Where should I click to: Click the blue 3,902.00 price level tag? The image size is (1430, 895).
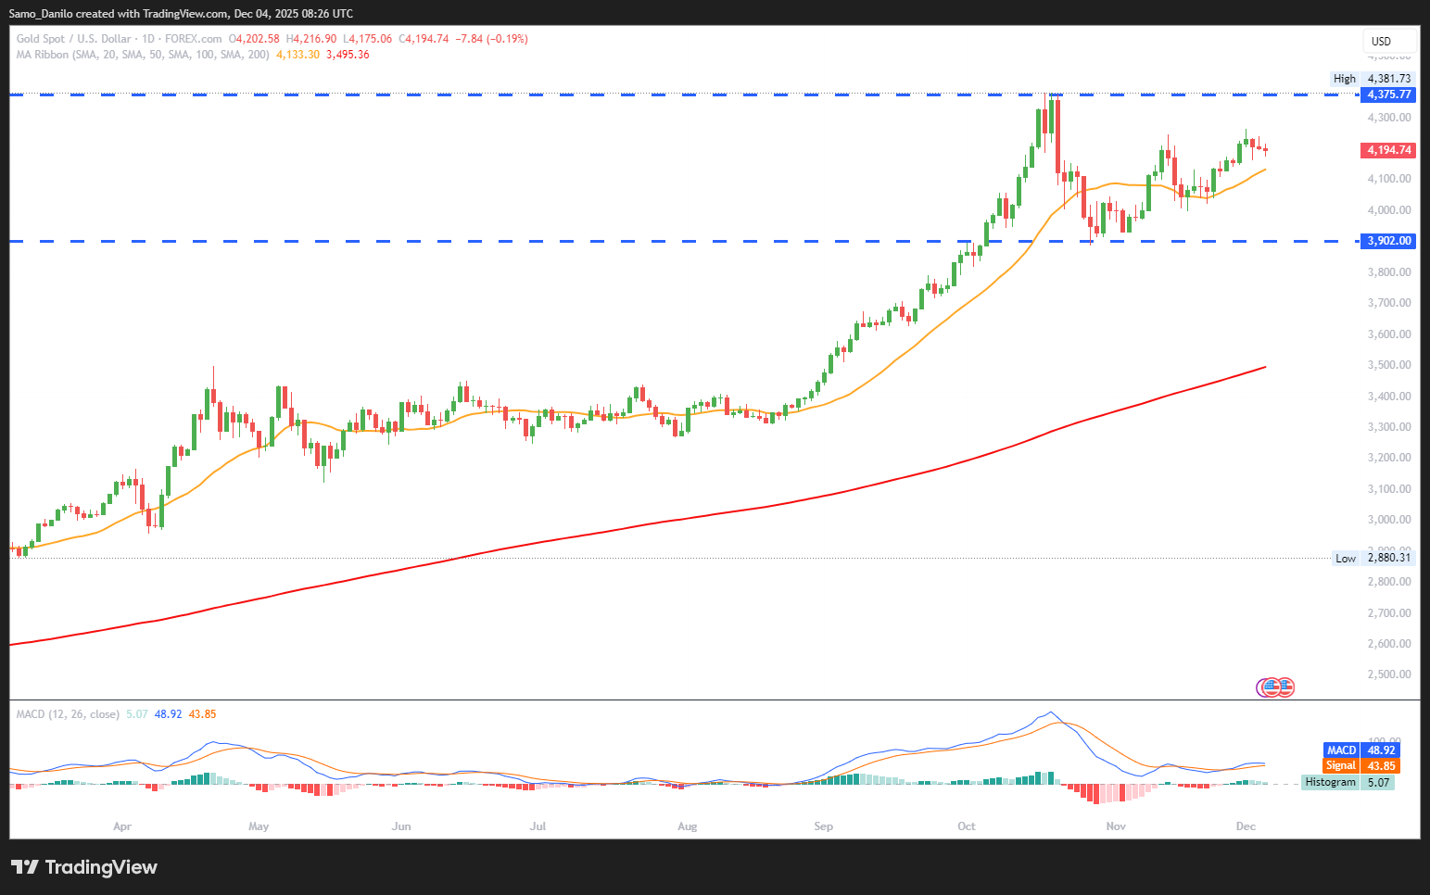click(x=1388, y=241)
